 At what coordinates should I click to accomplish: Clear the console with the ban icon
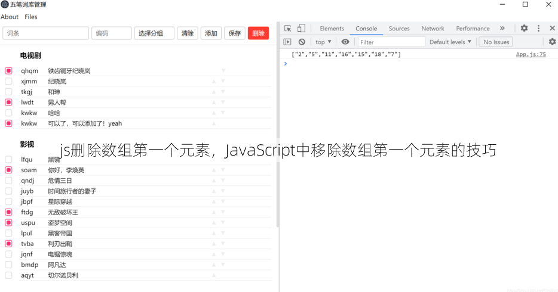click(x=302, y=42)
